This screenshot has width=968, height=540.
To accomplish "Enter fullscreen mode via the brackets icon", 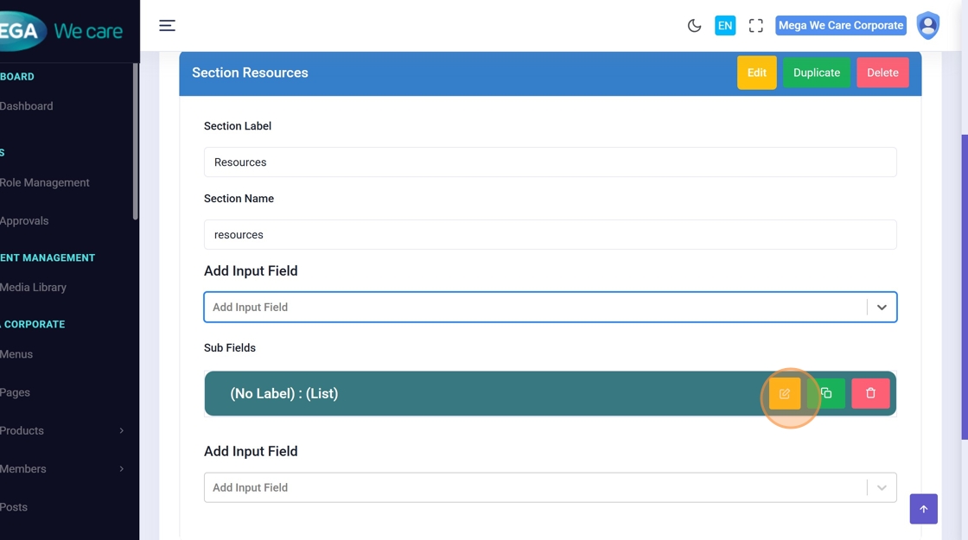I will [755, 26].
